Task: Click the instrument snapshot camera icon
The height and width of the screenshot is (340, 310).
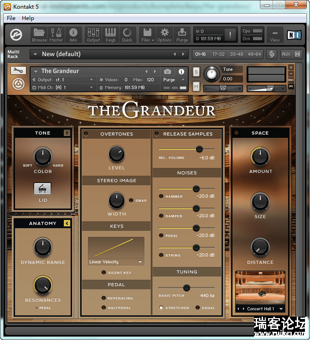Action: 167,71
